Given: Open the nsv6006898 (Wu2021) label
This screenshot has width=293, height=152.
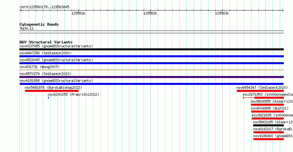Looking at the screenshot, I should pyautogui.click(x=269, y=108).
